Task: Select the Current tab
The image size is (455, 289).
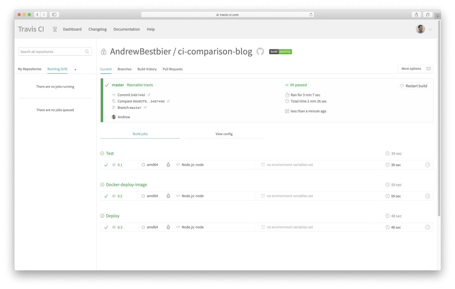Action: [106, 69]
